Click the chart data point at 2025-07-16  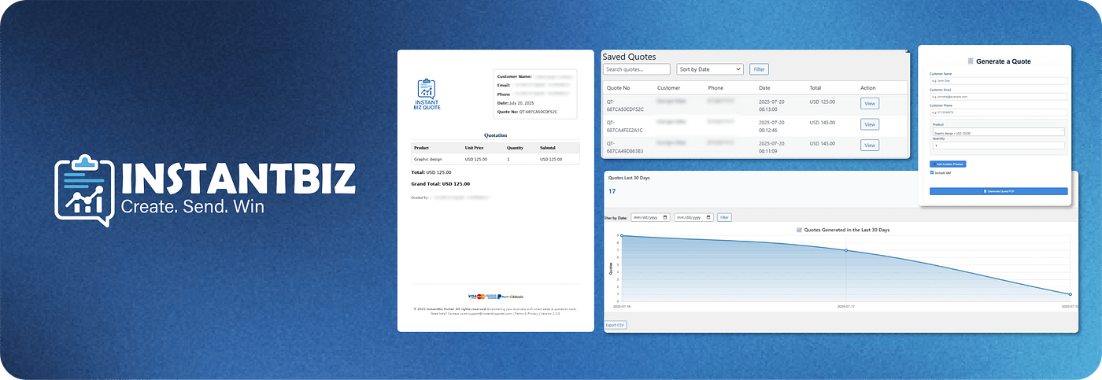(x=621, y=235)
